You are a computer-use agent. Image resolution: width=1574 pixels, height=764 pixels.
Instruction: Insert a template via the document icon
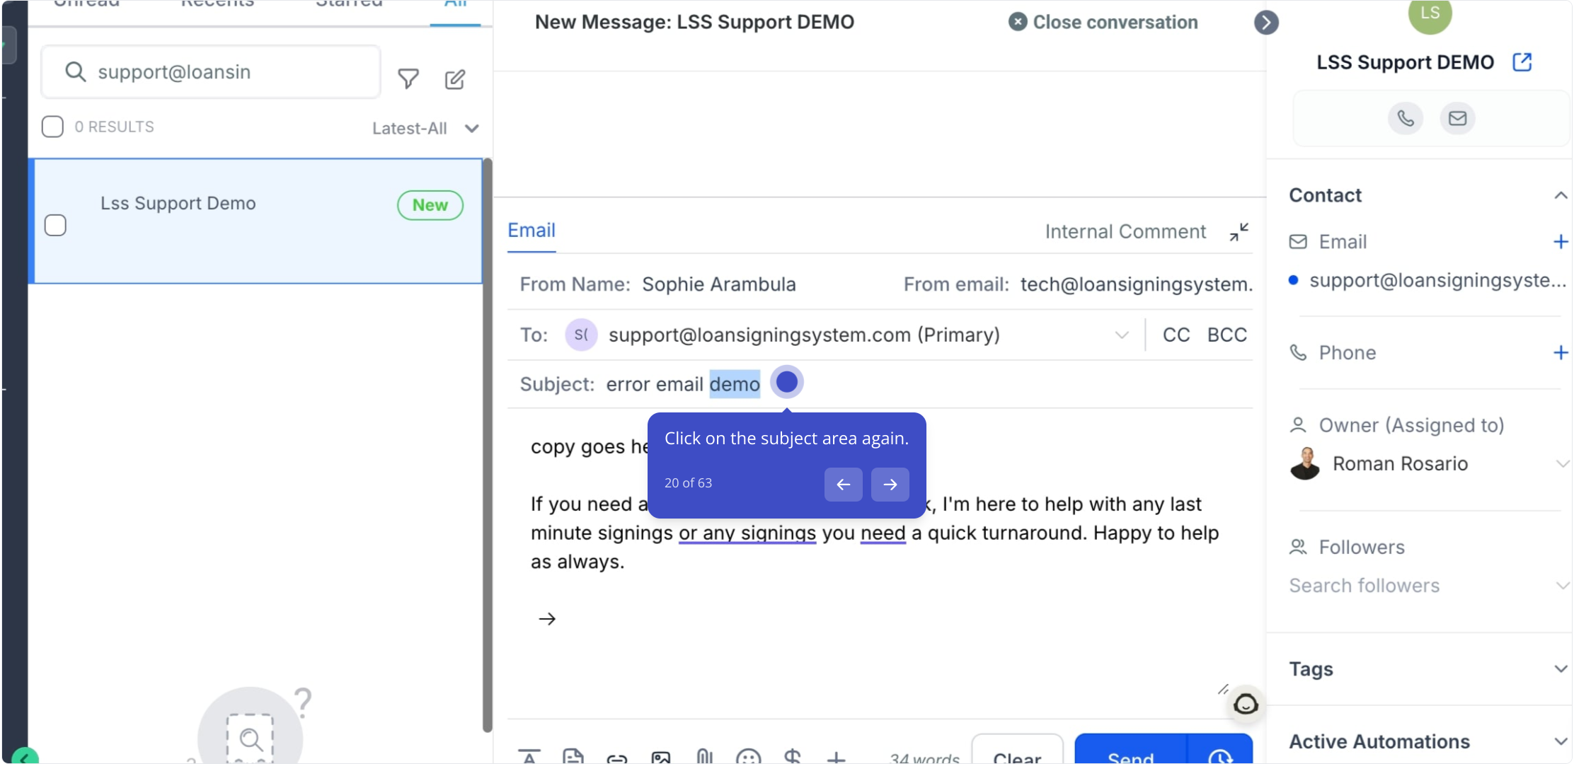(x=573, y=756)
